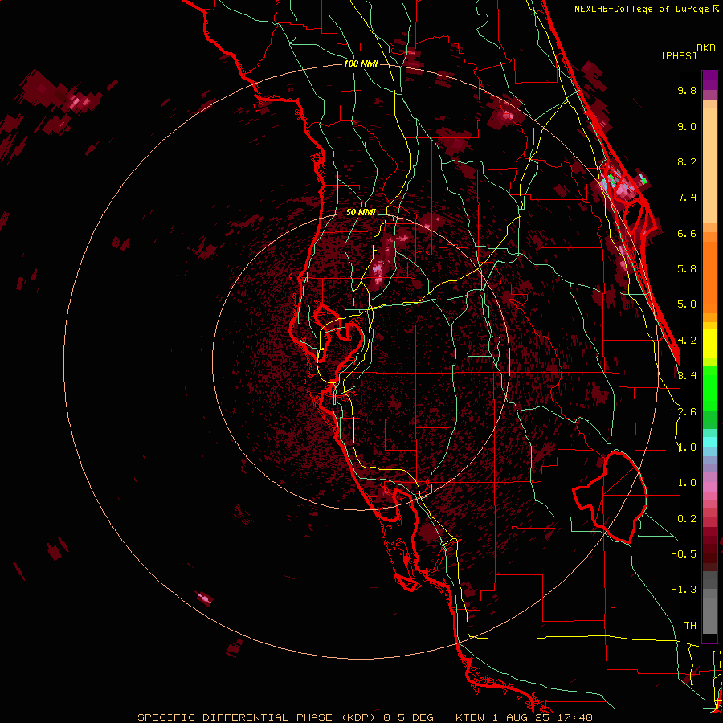Click the TH threshold label on scale
723x723 pixels.
pyautogui.click(x=690, y=626)
